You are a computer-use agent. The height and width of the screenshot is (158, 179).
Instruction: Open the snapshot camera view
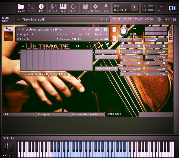[97, 30]
